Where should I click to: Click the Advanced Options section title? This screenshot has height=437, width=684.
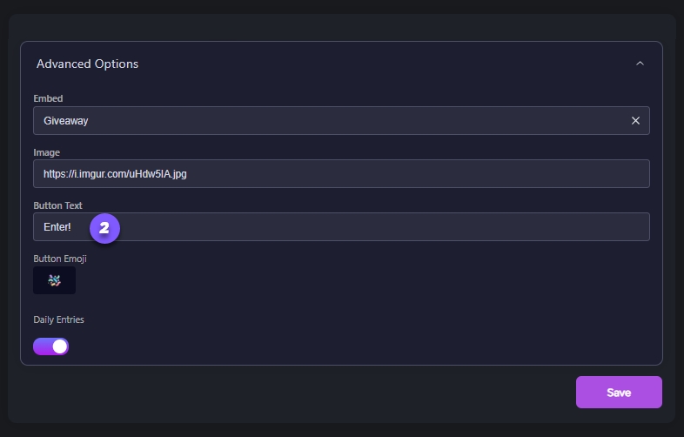click(87, 64)
